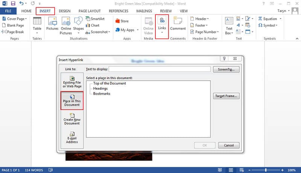This screenshot has width=301, height=173.
Task: Click the ScreenTip... button
Action: pos(226,69)
